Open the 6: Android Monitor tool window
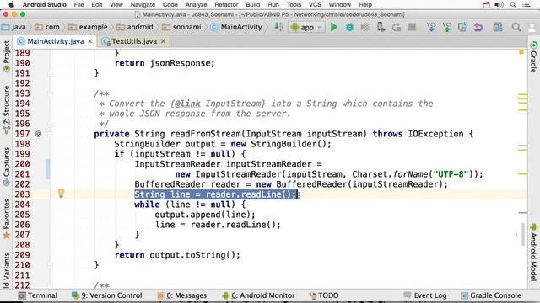The height and width of the screenshot is (303, 540). pyautogui.click(x=259, y=295)
